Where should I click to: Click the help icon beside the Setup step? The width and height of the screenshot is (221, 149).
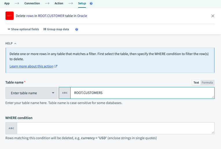pyautogui.click(x=91, y=3)
